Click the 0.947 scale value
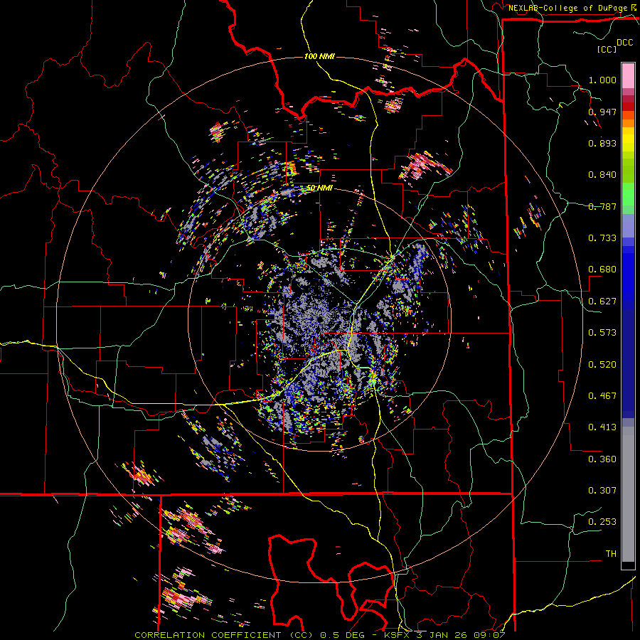 point(602,112)
